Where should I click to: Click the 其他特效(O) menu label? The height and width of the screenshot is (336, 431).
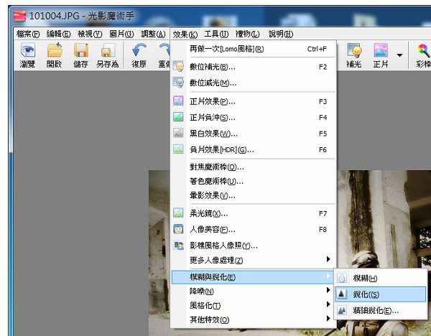pyautogui.click(x=210, y=319)
